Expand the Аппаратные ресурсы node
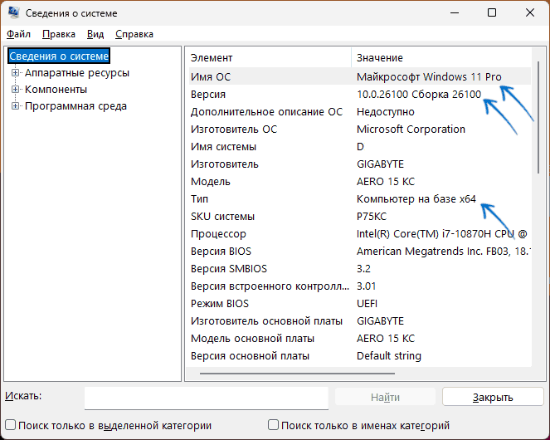The image size is (550, 440). coord(15,73)
